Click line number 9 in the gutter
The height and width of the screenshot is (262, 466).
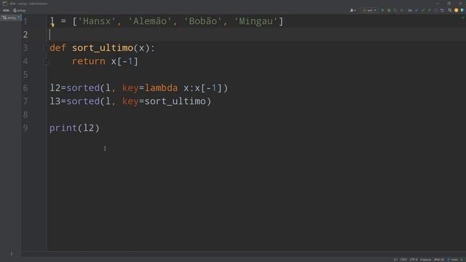[x=25, y=128]
